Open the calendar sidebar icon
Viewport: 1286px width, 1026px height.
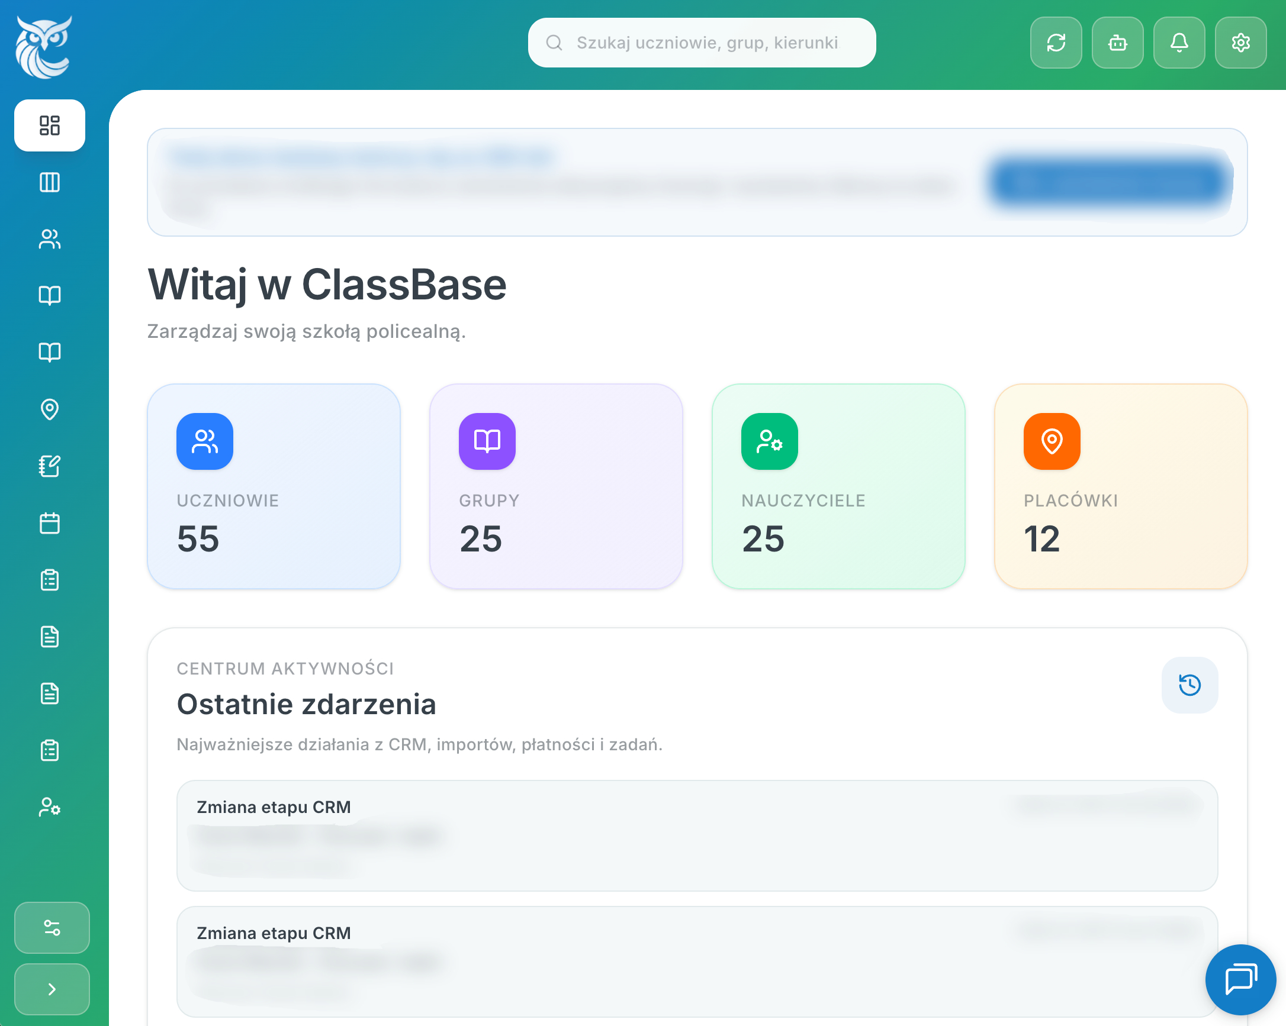(x=50, y=523)
